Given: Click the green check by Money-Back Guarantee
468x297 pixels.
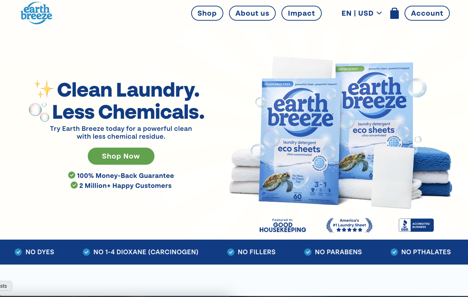Looking at the screenshot, I should [x=72, y=175].
